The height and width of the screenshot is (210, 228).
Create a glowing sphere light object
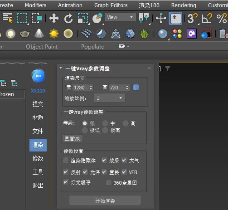pyautogui.click(x=10, y=34)
